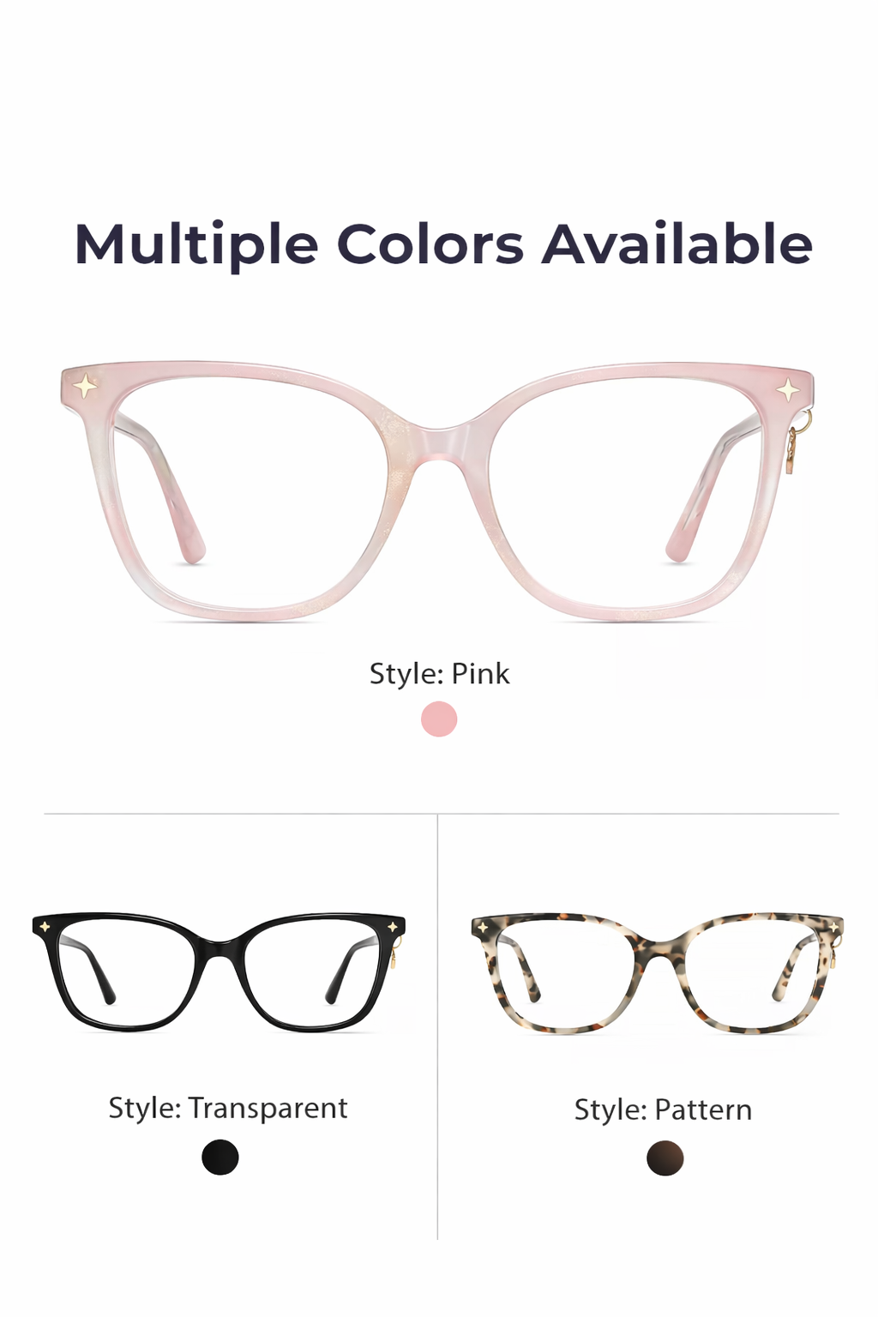The image size is (878, 1317).
Task: Click the bridge of pink glasses
Action: [x=439, y=442]
